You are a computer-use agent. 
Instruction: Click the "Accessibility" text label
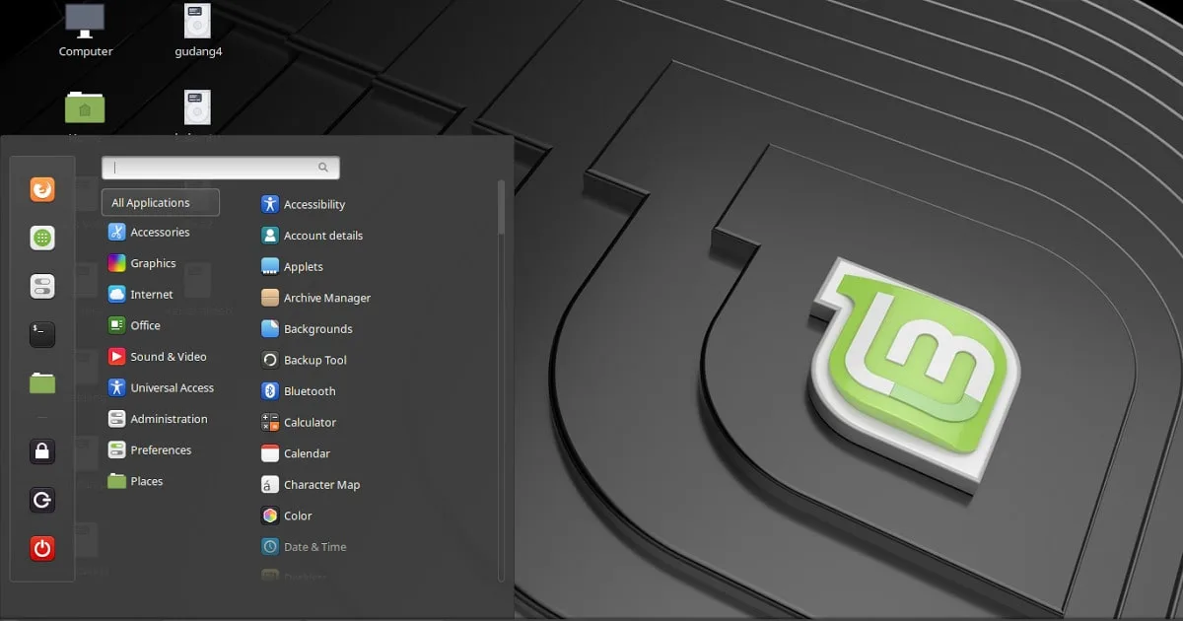coord(314,205)
